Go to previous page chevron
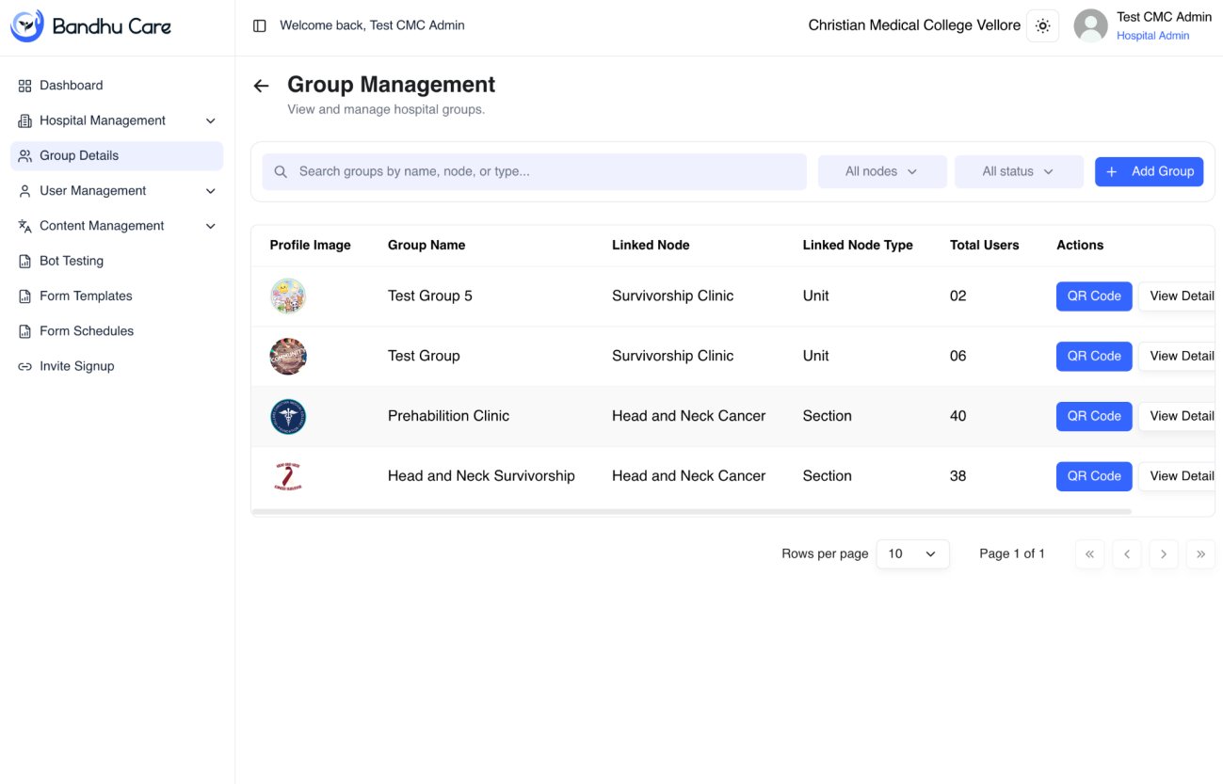This screenshot has width=1223, height=784. click(x=1127, y=554)
